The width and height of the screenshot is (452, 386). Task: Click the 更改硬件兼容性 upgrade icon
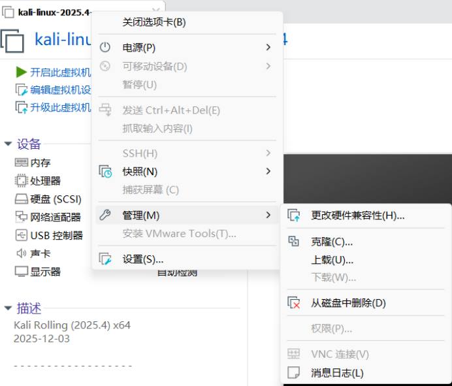pyautogui.click(x=294, y=216)
